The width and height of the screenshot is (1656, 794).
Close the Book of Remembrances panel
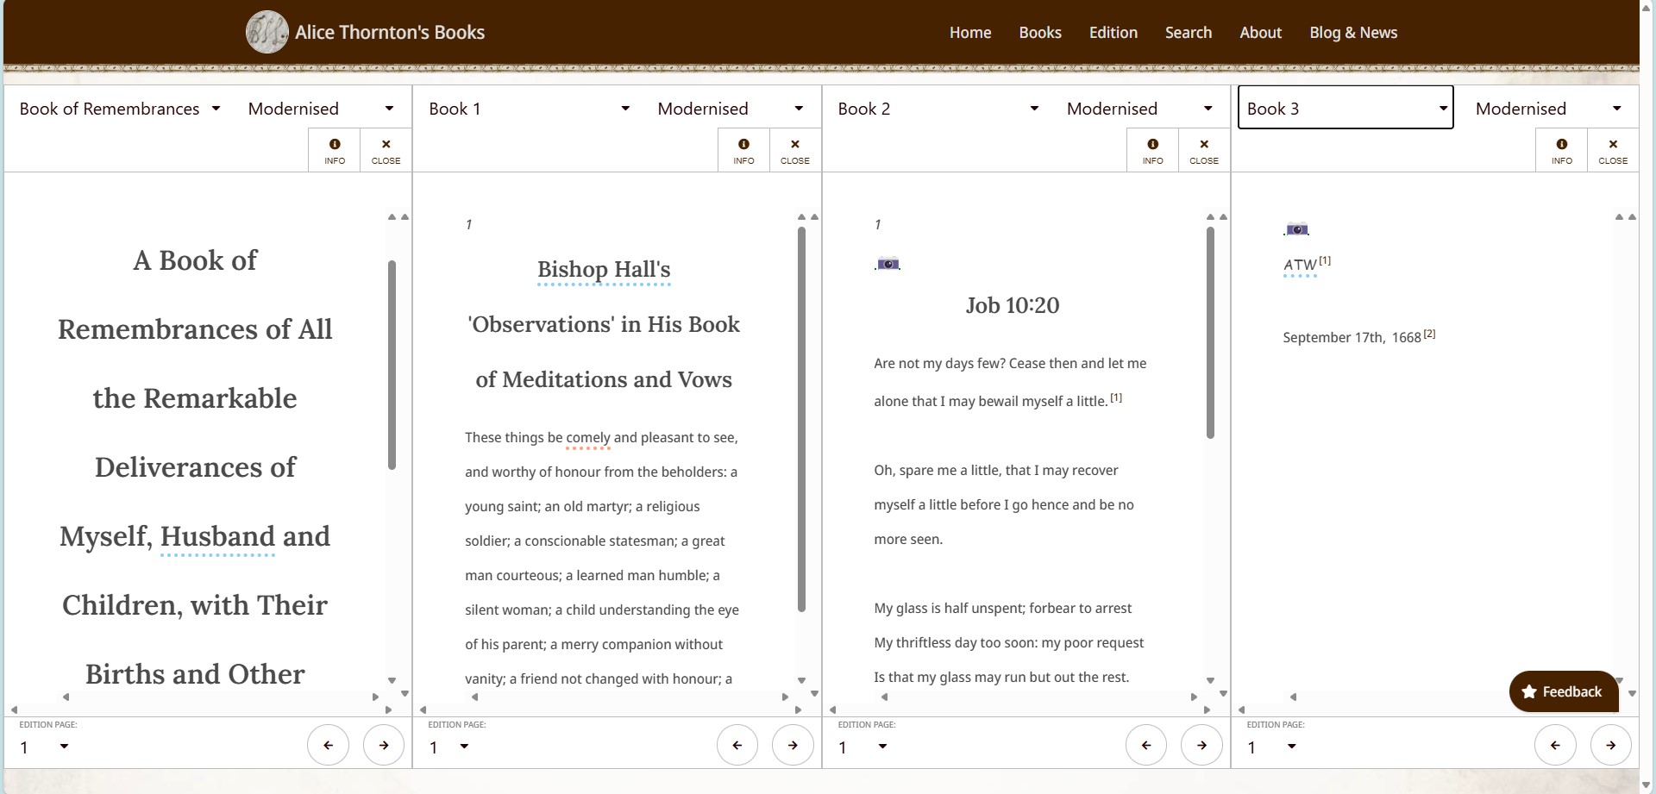pos(386,151)
